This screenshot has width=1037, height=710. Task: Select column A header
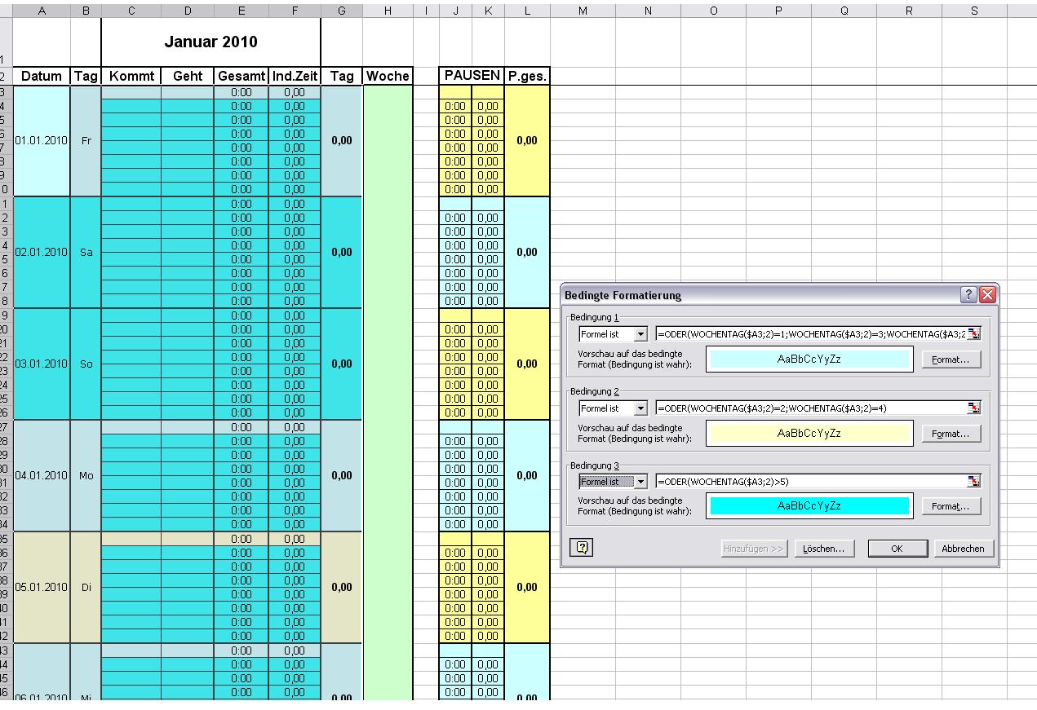[x=42, y=9]
